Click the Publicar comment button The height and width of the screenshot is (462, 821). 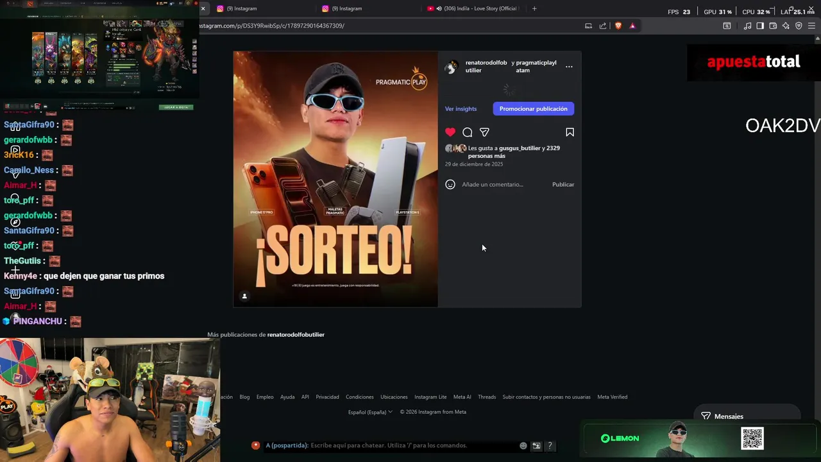(563, 184)
